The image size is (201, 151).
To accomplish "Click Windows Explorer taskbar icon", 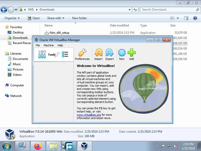I will (x=54, y=146).
